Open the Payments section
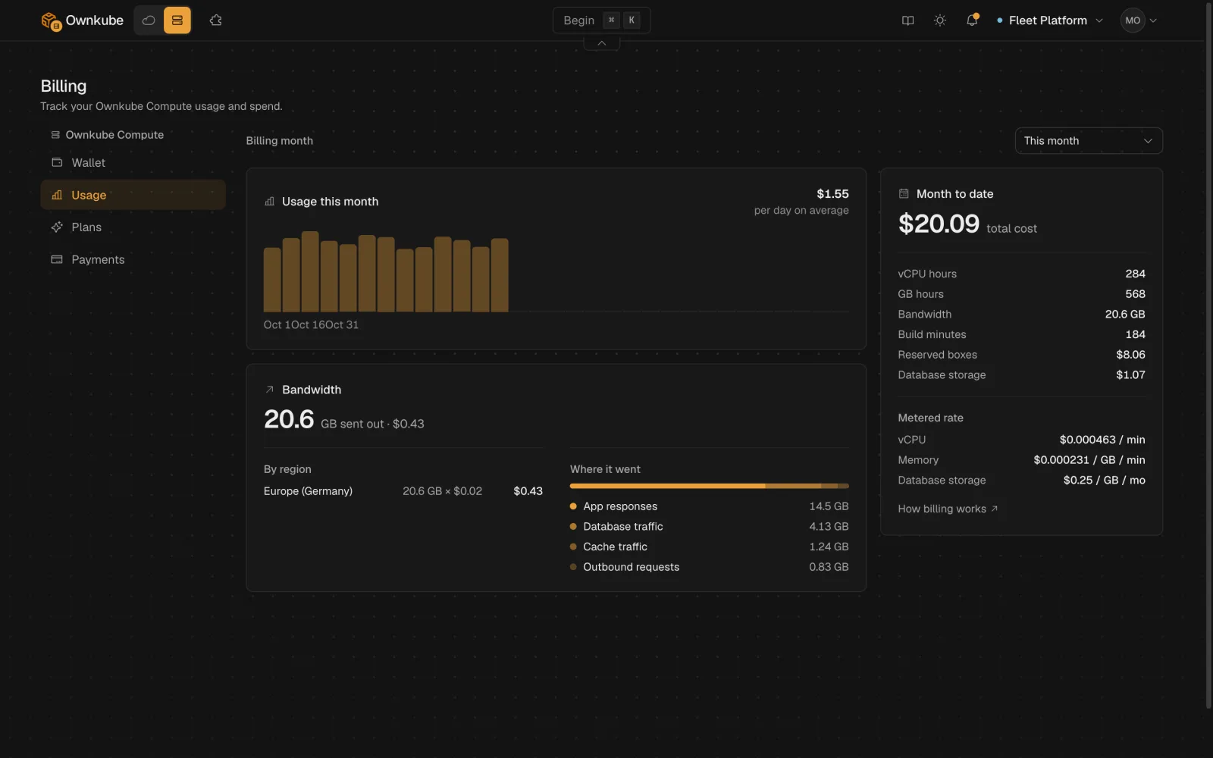1213x758 pixels. coord(133,259)
